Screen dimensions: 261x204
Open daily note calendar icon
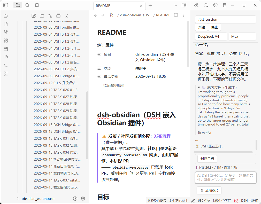(6, 49)
